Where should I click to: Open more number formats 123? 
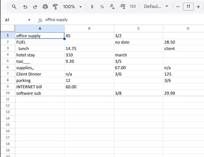tap(133, 7)
